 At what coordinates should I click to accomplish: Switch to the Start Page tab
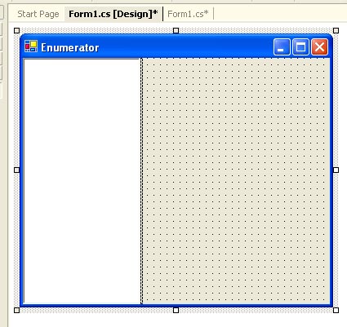coord(38,14)
